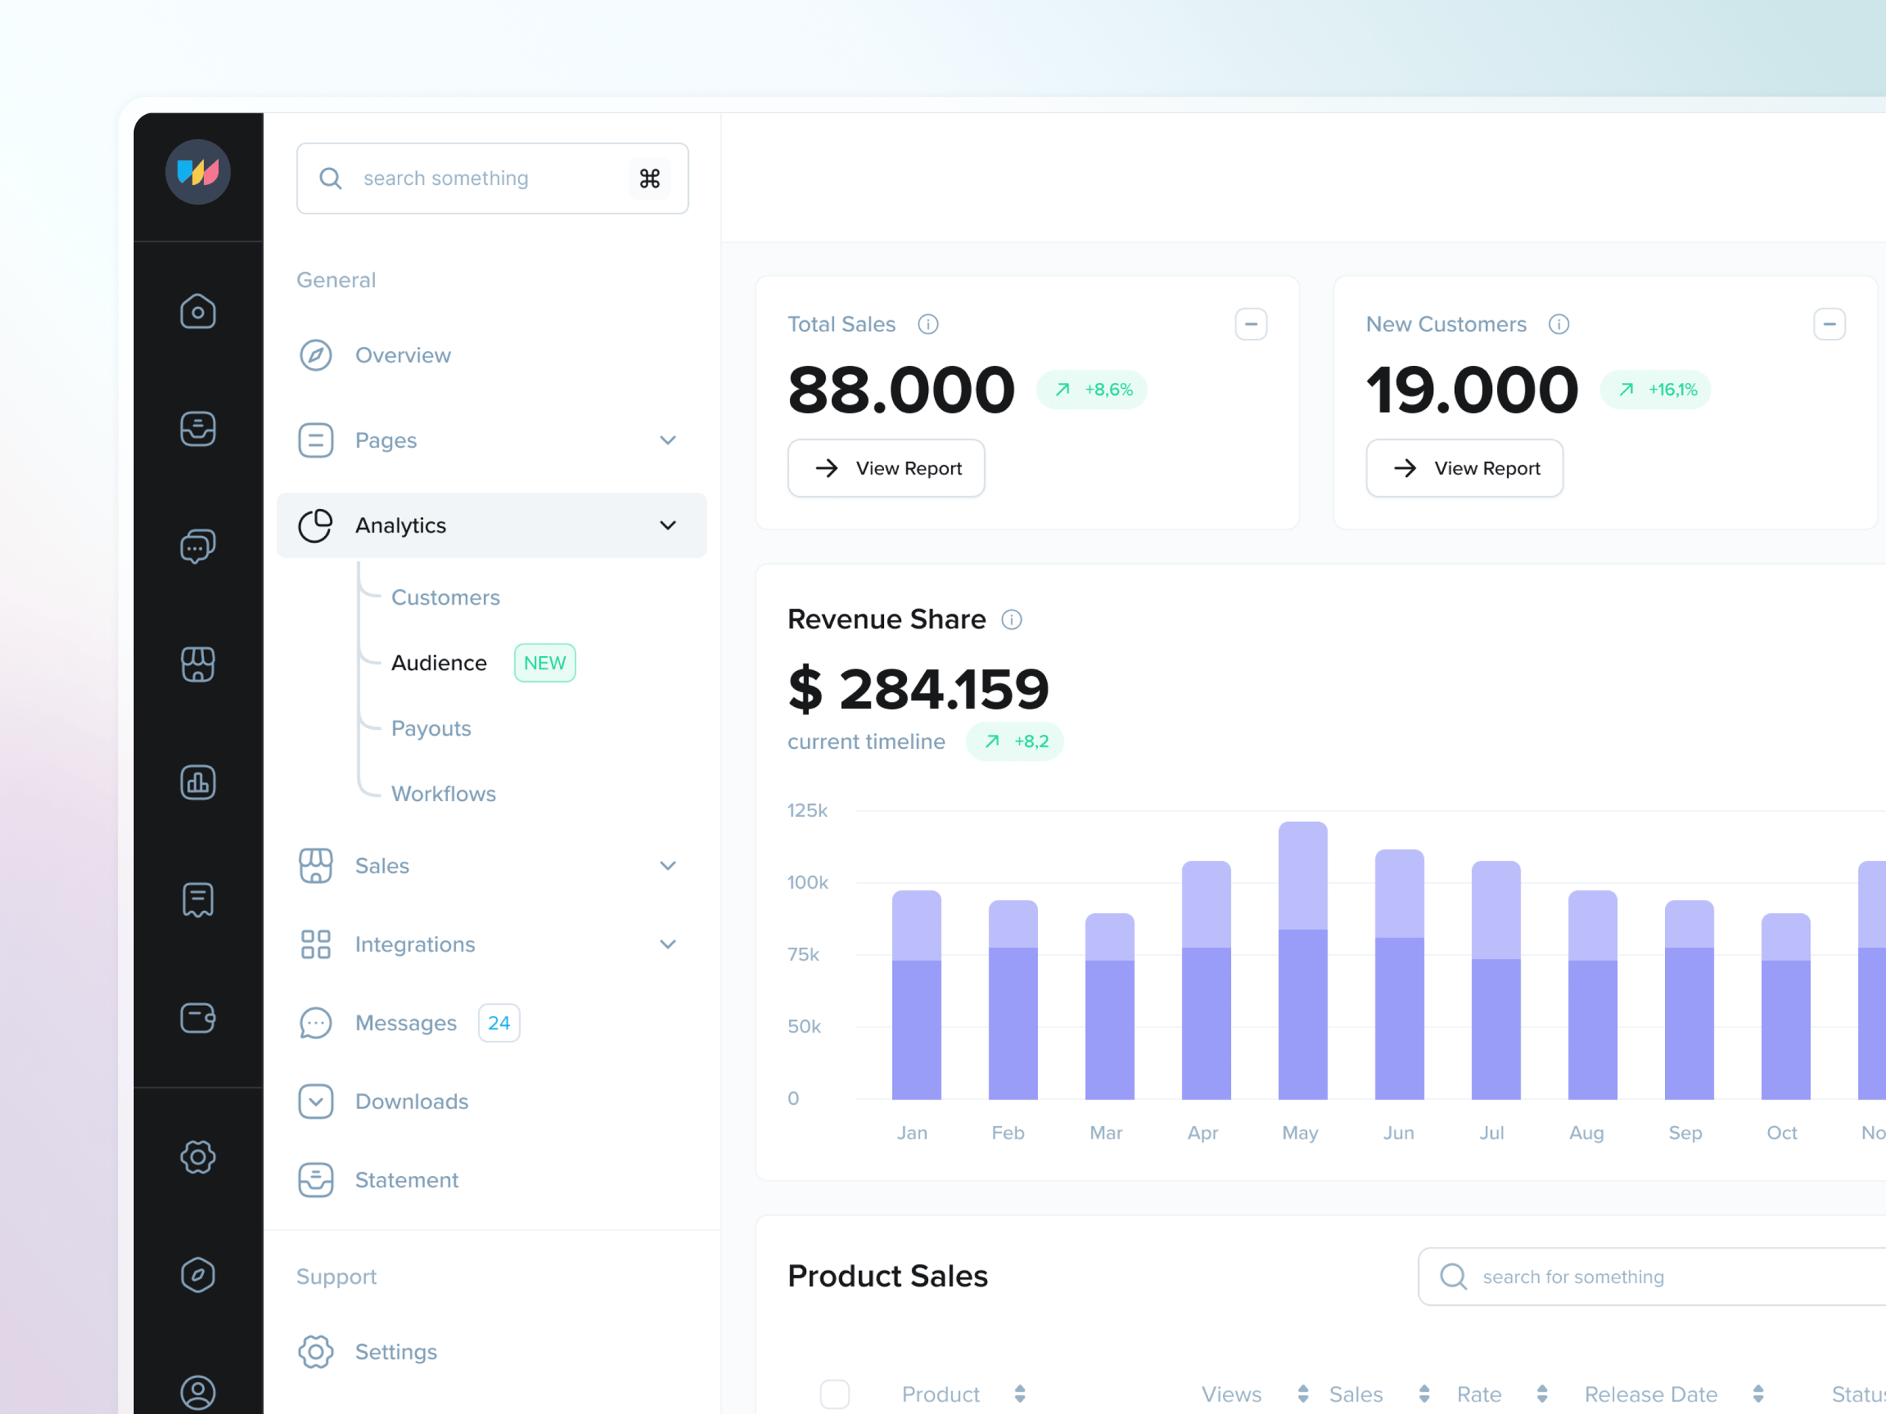Image resolution: width=1886 pixels, height=1414 pixels.
Task: Click the magnifier icon in sidebar search
Action: click(330, 178)
